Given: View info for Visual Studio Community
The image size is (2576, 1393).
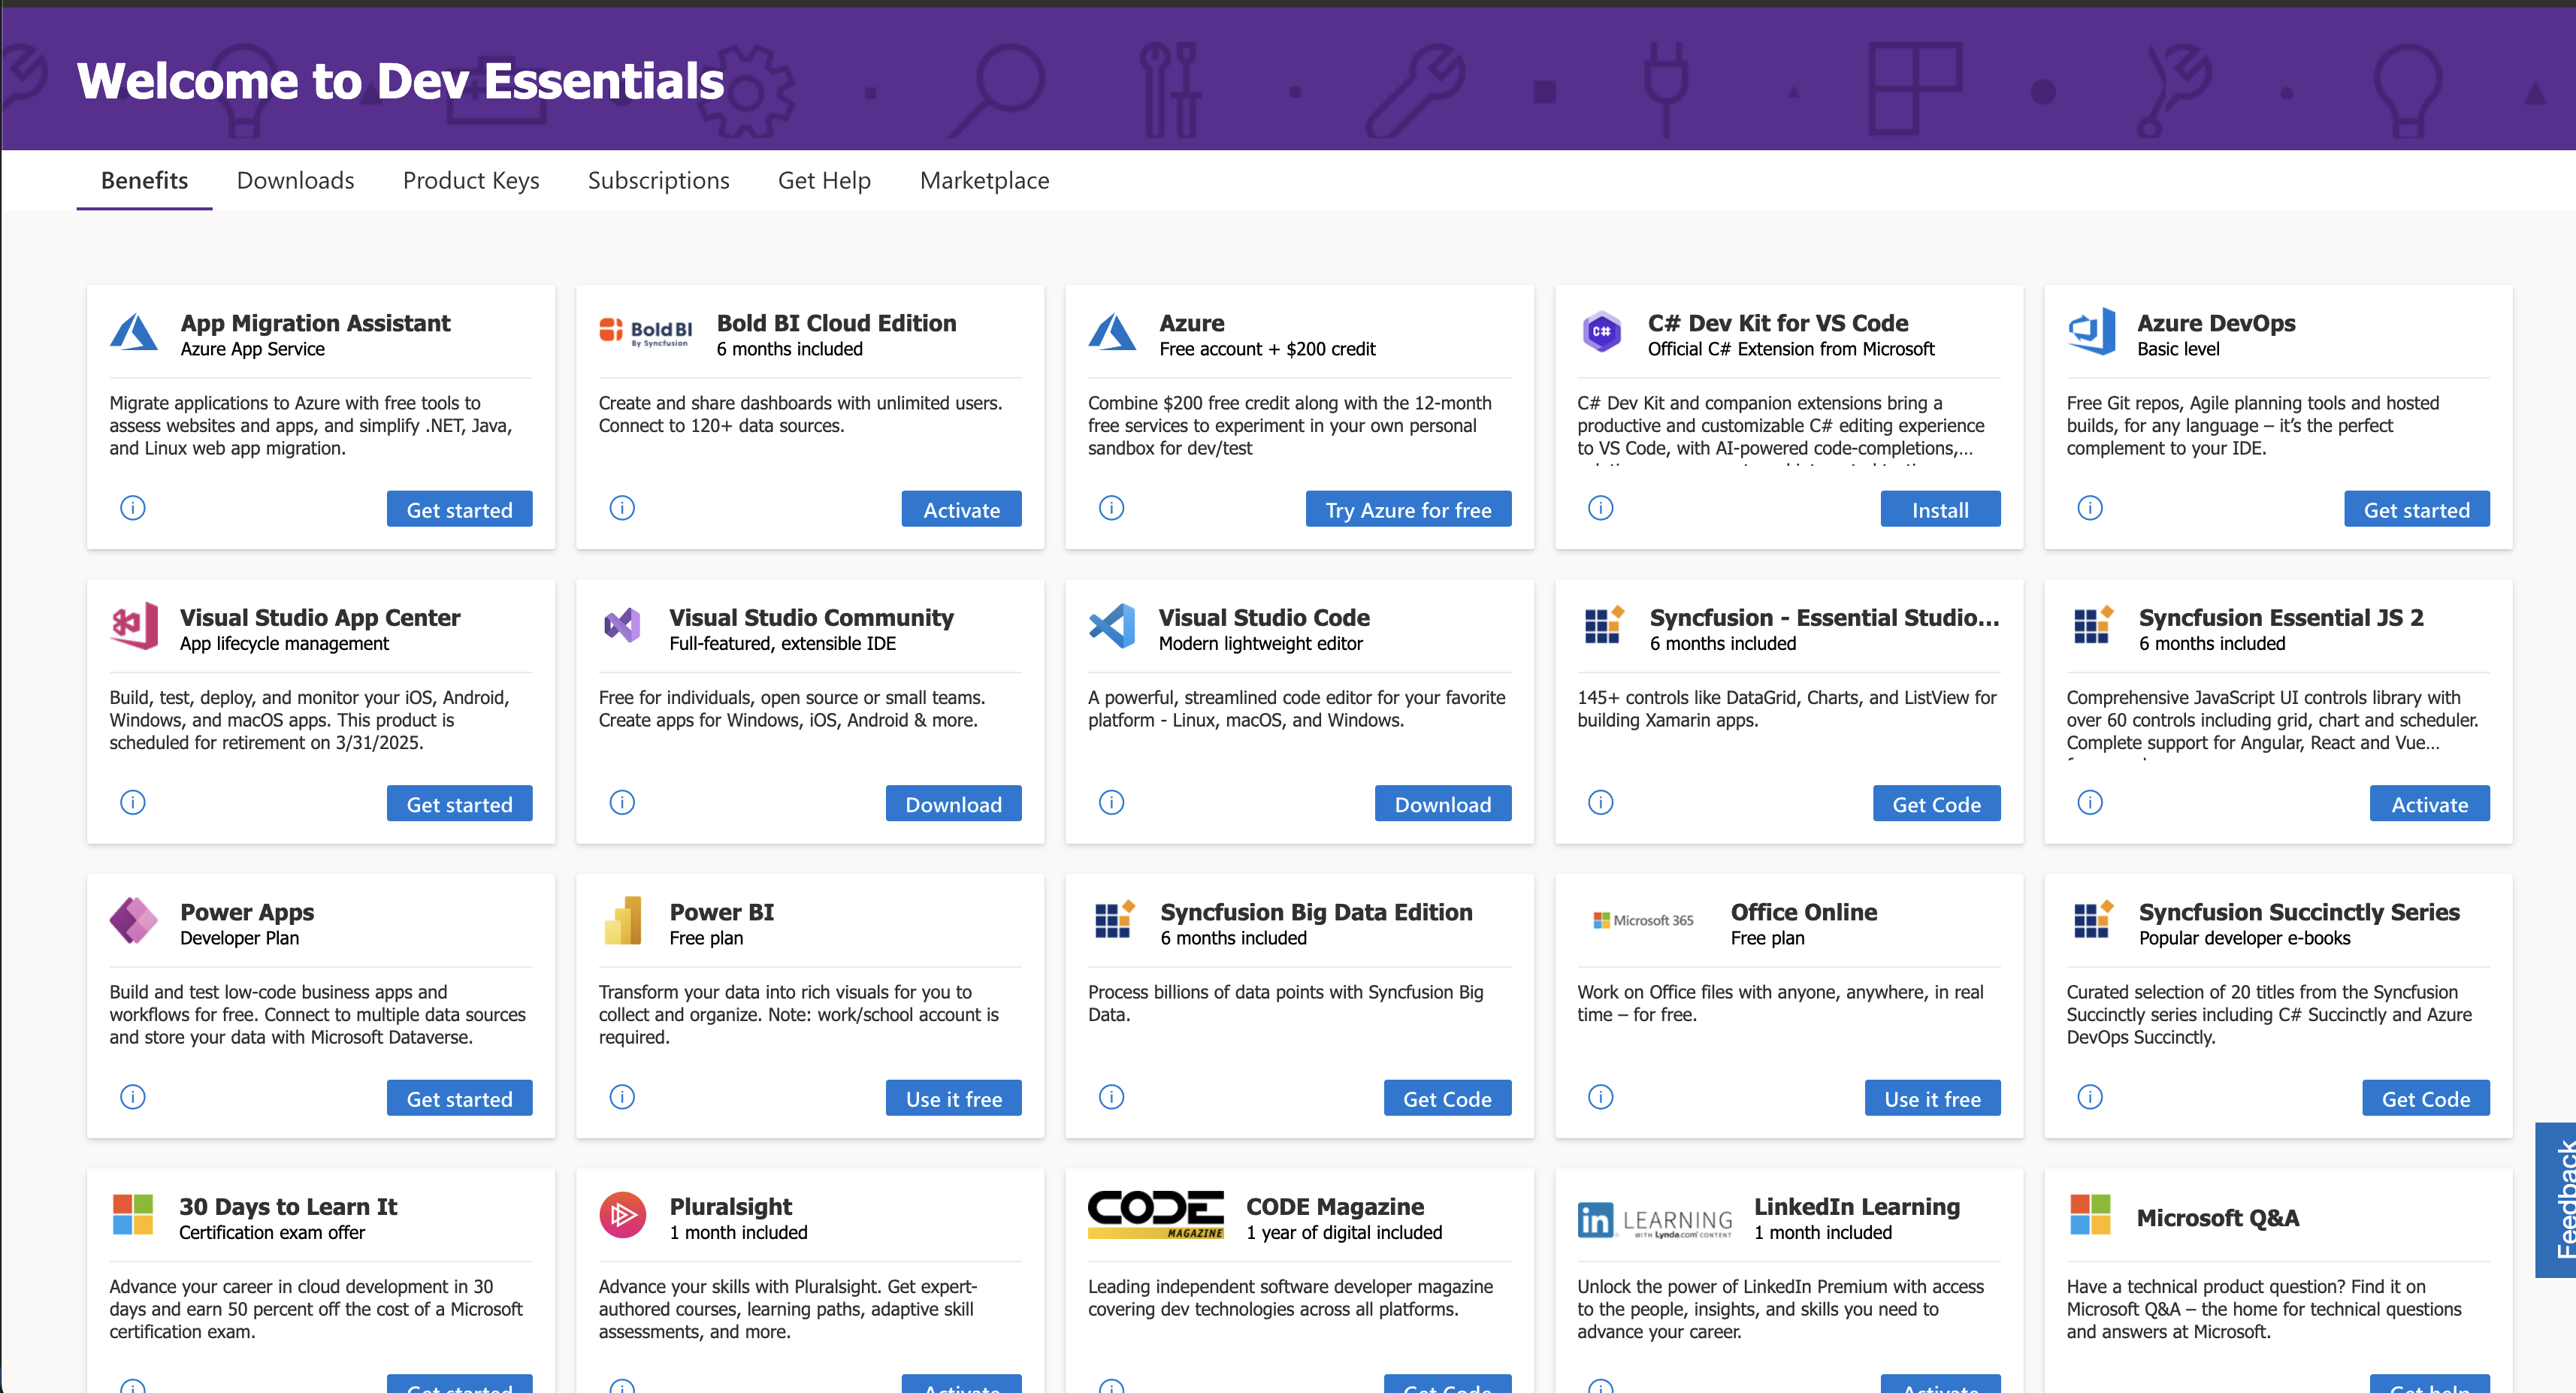Looking at the screenshot, I should pyautogui.click(x=622, y=803).
